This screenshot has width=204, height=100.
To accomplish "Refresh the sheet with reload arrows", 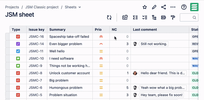I will pos(109,17).
